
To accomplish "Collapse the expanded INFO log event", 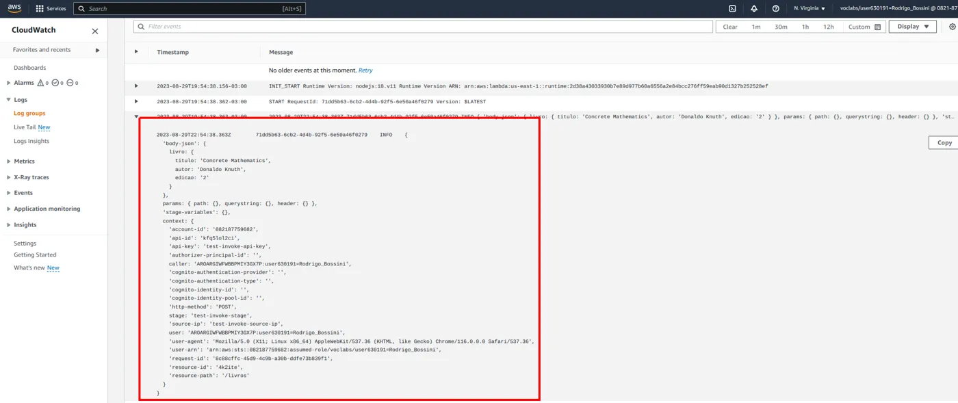I will click(x=136, y=116).
